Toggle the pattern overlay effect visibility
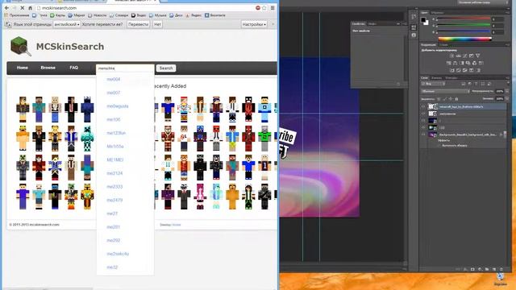The height and width of the screenshot is (290, 516). tap(439, 146)
